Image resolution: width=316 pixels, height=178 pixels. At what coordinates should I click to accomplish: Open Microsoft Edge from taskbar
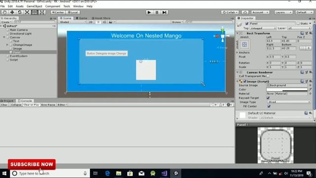108,174
